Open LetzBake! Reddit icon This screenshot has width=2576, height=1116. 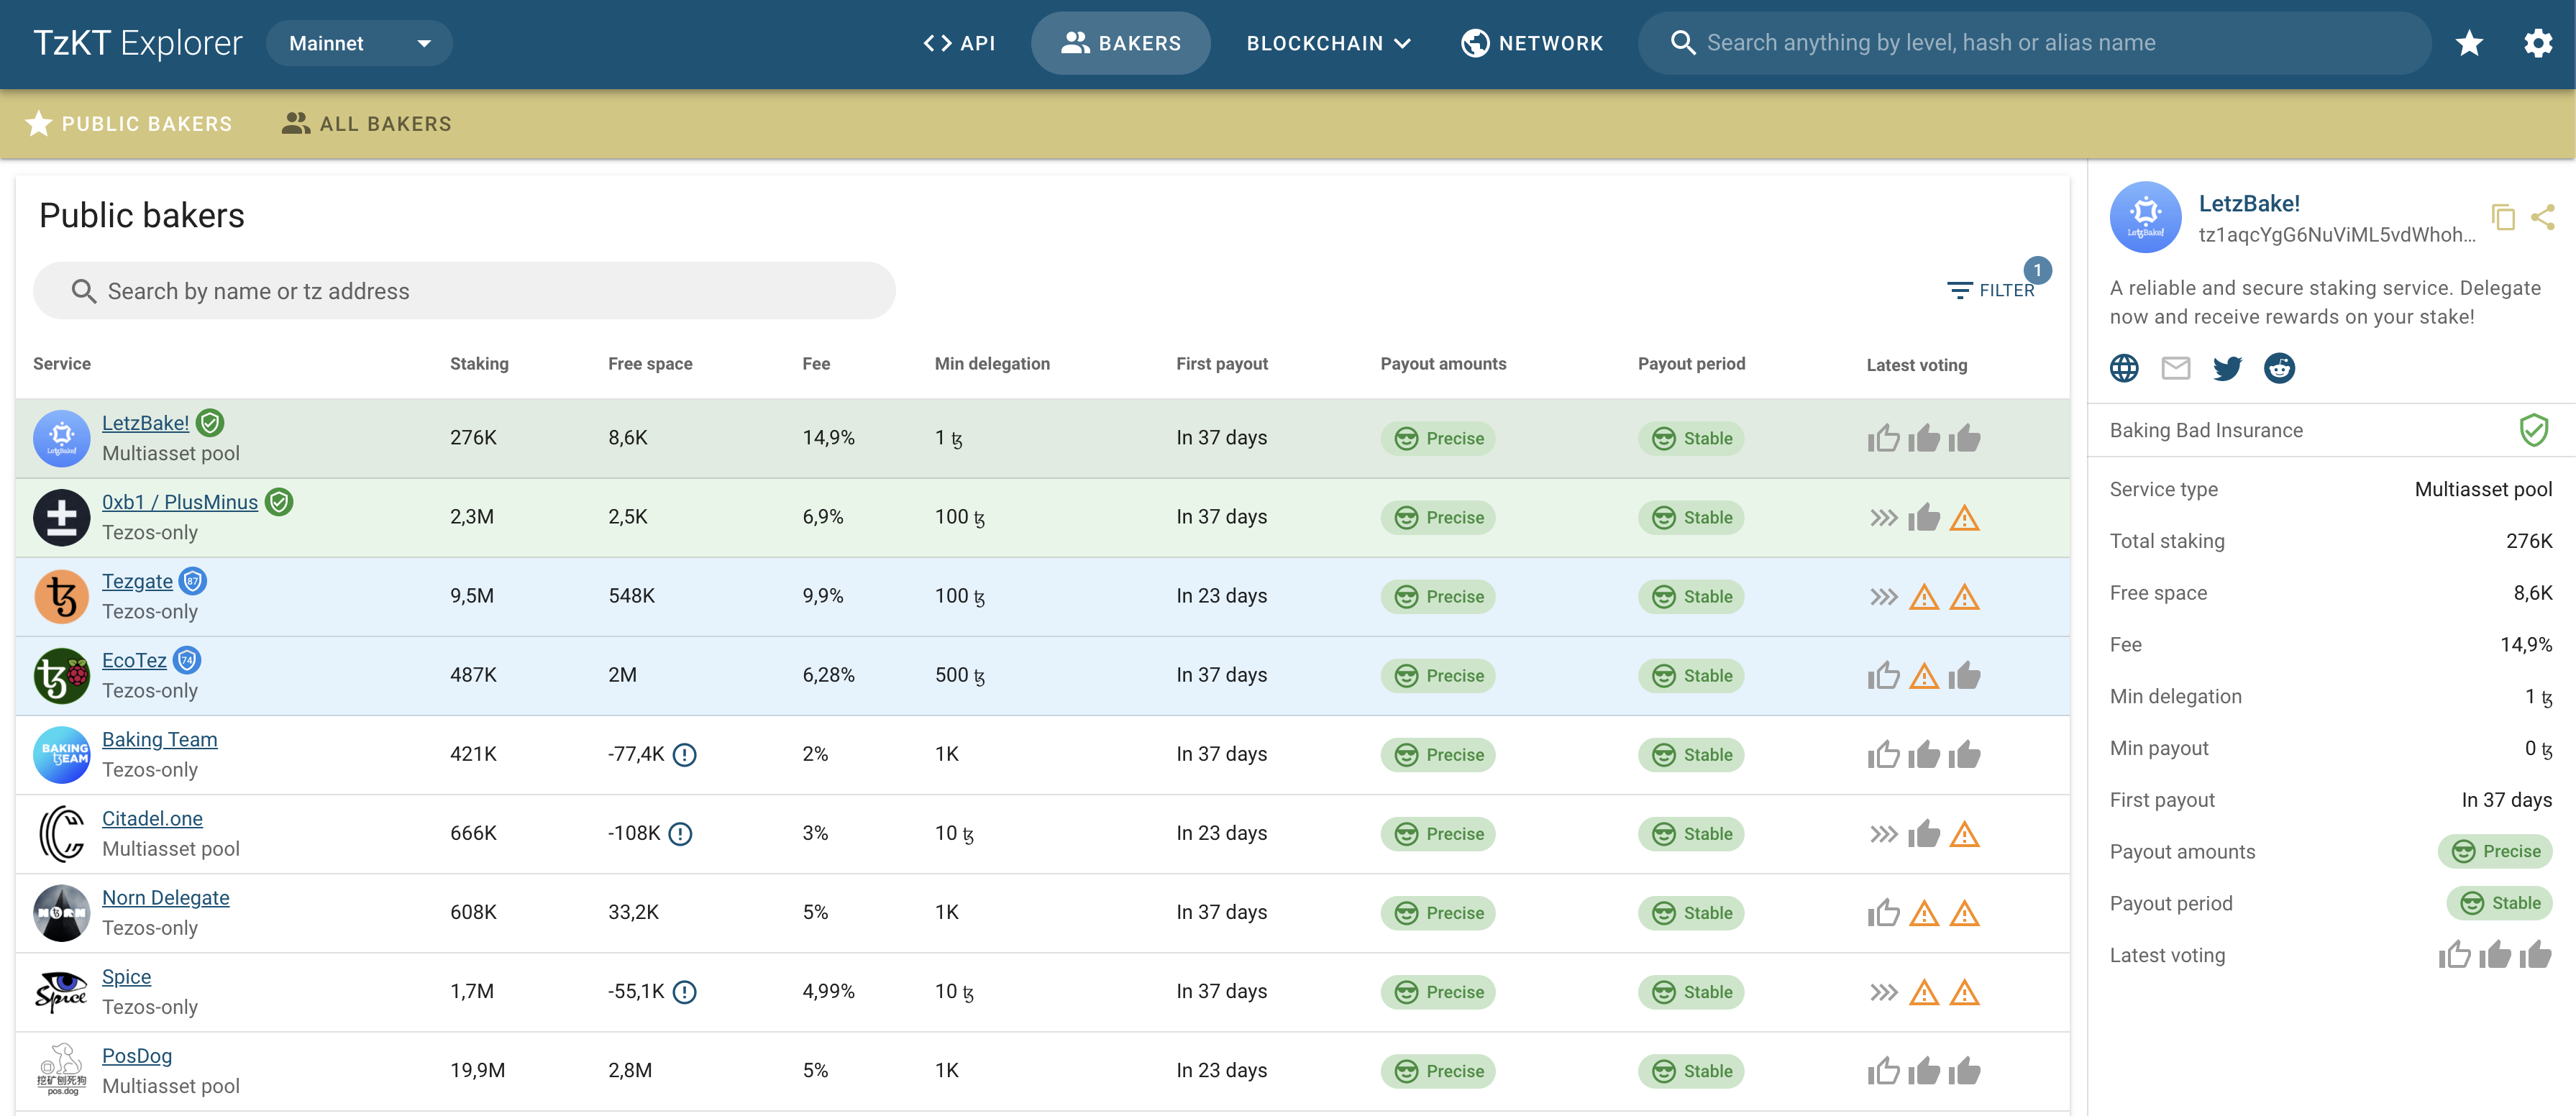(2279, 368)
